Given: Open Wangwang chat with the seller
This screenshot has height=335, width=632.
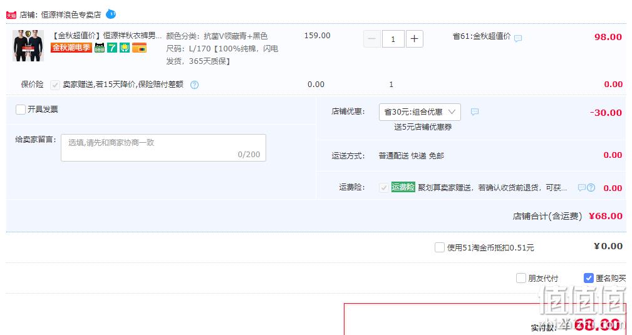Looking at the screenshot, I should click(x=111, y=14).
